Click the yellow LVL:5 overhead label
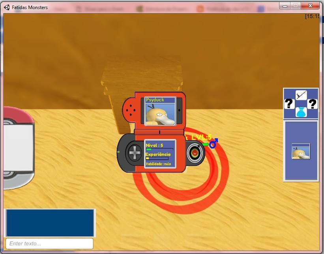 [202, 137]
